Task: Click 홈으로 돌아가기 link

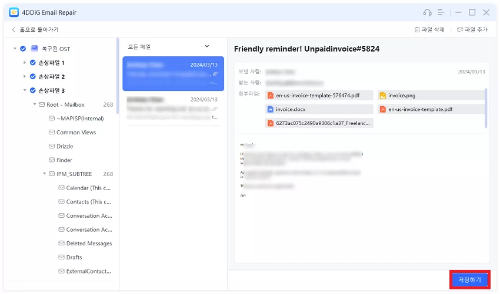Action: coord(39,29)
